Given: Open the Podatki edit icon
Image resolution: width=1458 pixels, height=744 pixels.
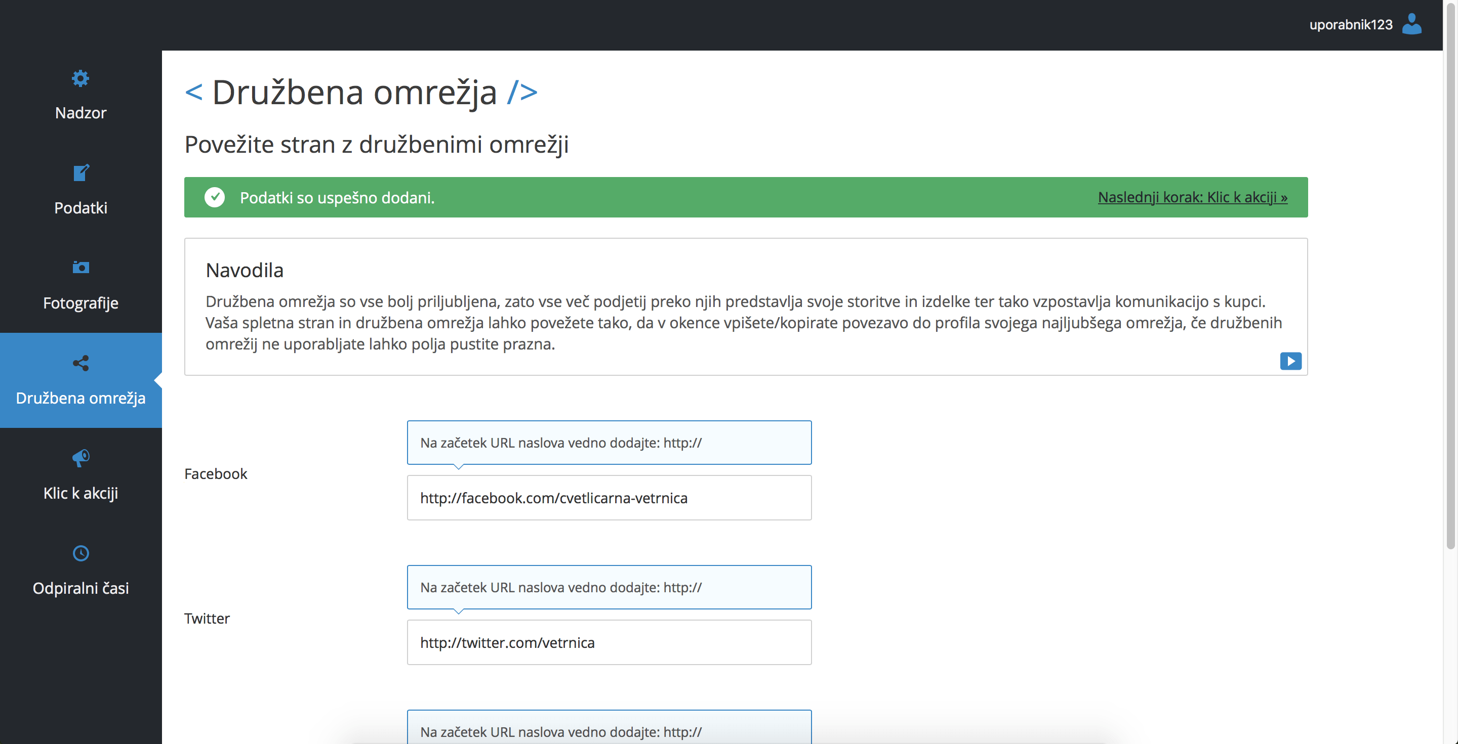Looking at the screenshot, I should pyautogui.click(x=81, y=172).
